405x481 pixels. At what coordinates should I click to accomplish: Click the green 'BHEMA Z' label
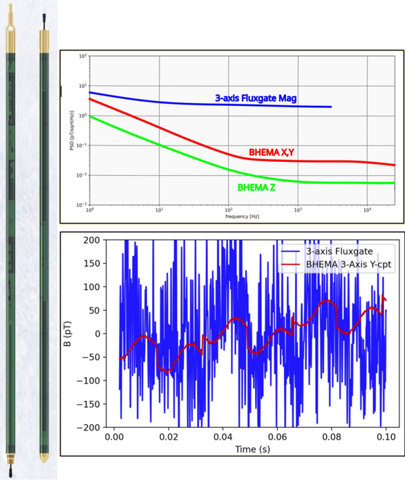click(x=256, y=187)
